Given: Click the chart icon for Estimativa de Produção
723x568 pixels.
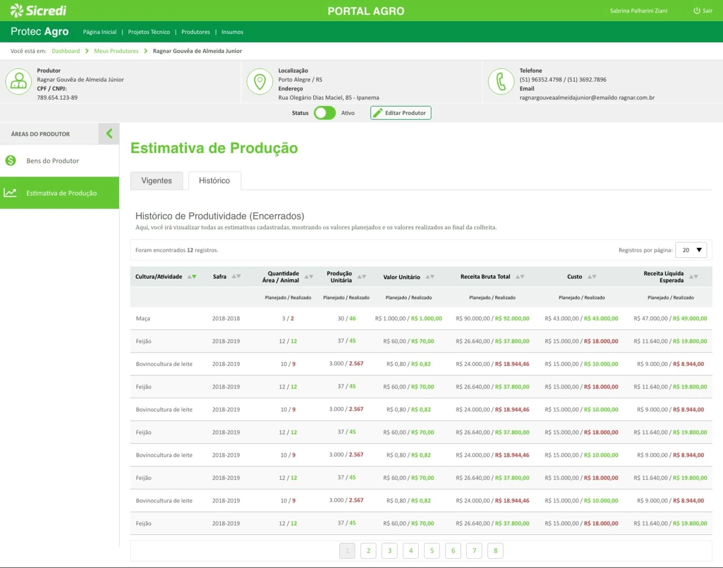Looking at the screenshot, I should point(10,193).
